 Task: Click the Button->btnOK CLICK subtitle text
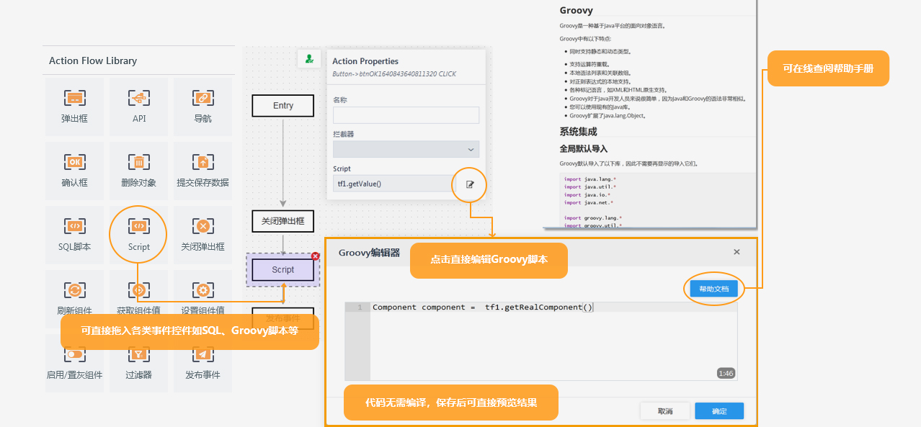tap(394, 74)
